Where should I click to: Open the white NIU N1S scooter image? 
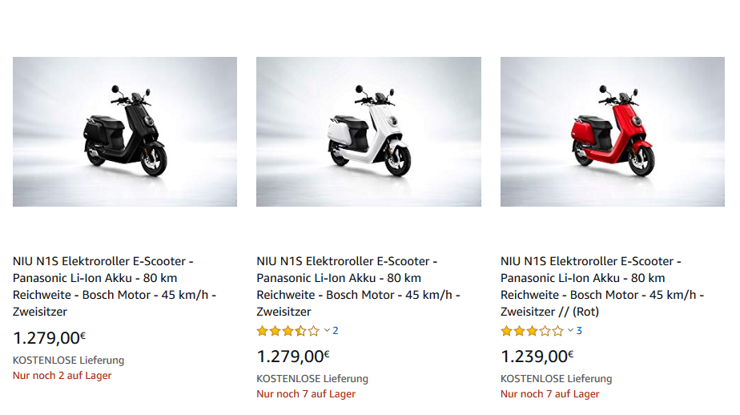(368, 131)
